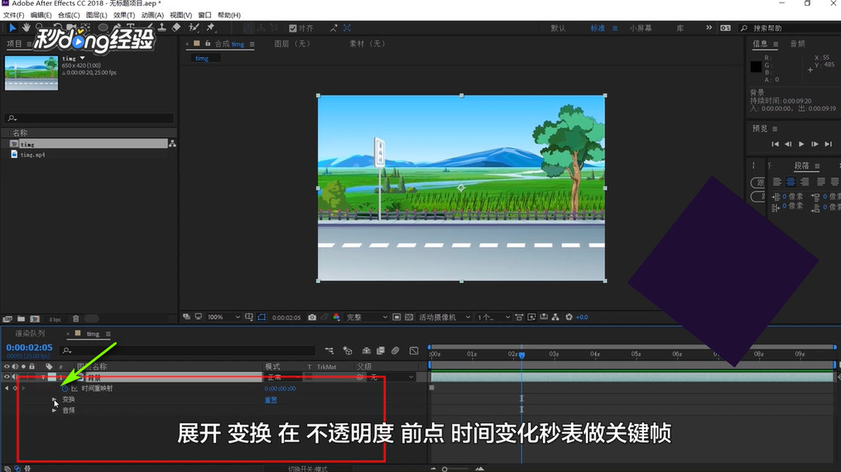Image resolution: width=841 pixels, height=472 pixels.
Task: Open composition flowchart icon
Action: tap(555, 317)
